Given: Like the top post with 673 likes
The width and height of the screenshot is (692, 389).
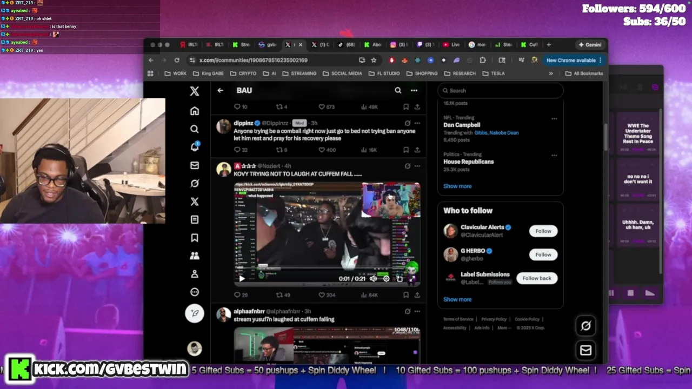Looking at the screenshot, I should tap(327, 107).
